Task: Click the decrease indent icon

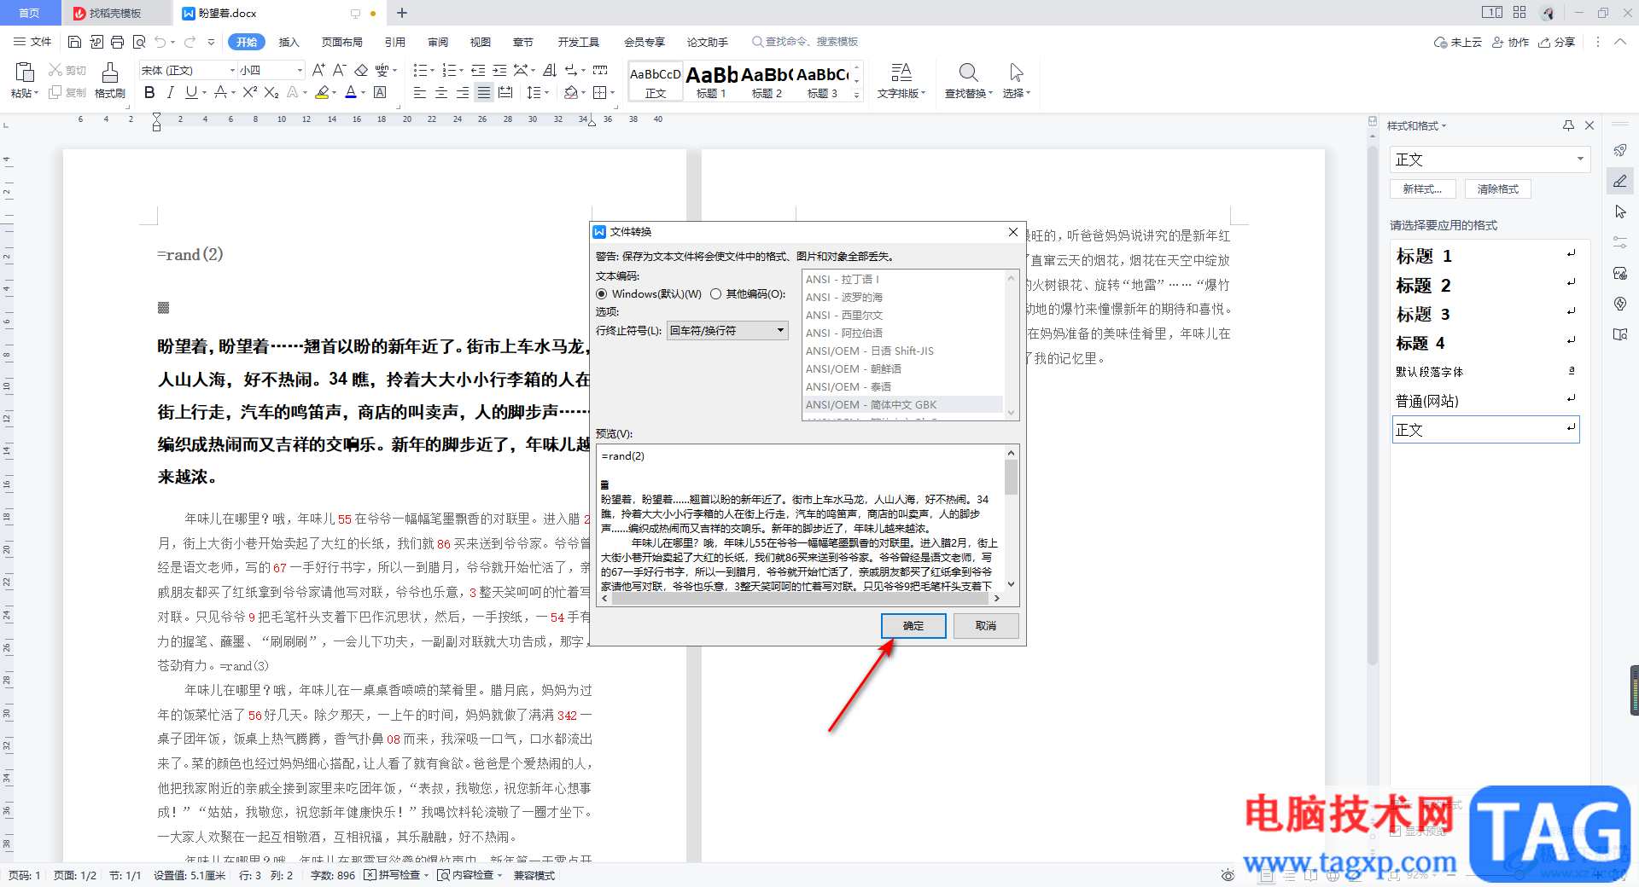Action: click(x=478, y=70)
